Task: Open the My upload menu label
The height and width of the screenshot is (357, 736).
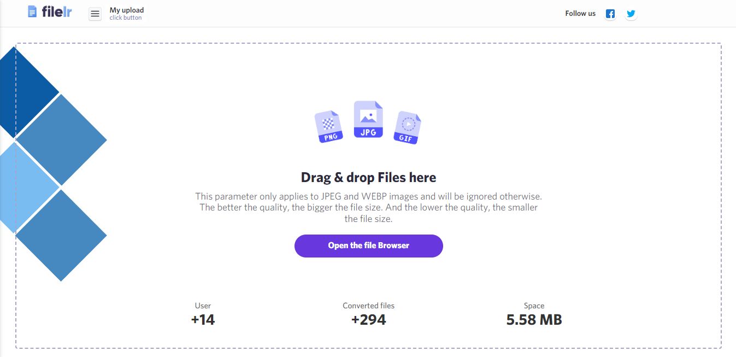Action: click(x=127, y=10)
